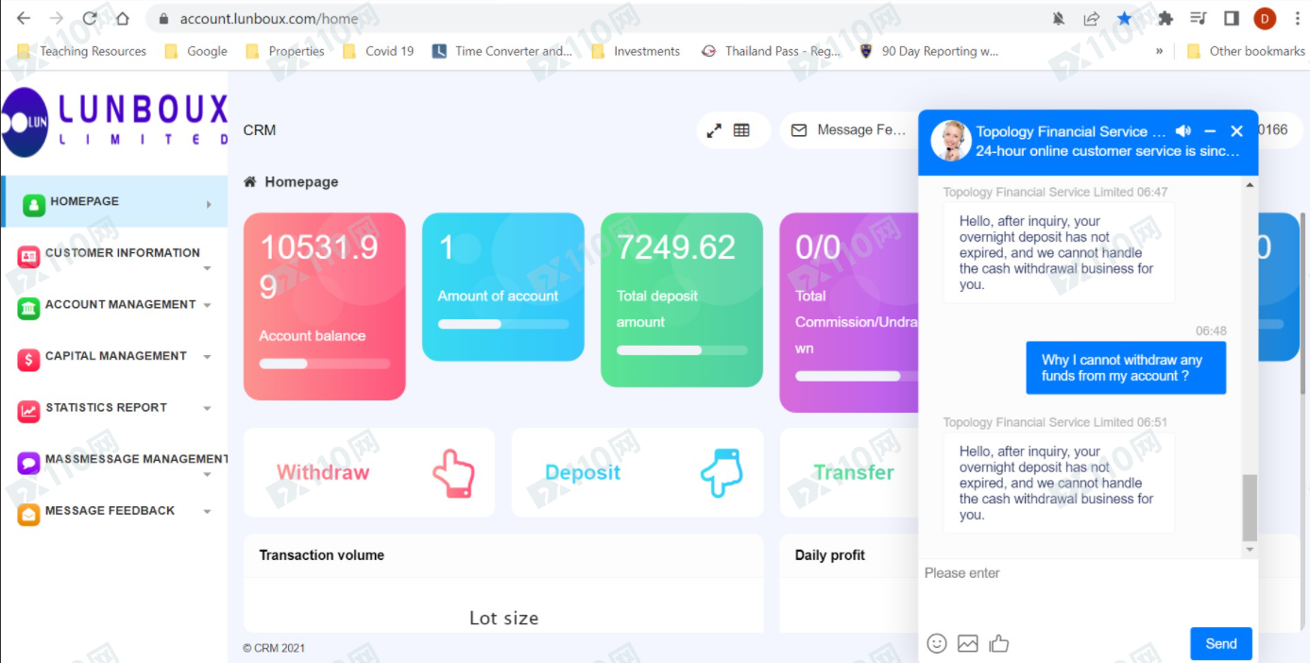Image resolution: width=1310 pixels, height=663 pixels.
Task: Click the MassMessage Management chat bubble icon
Action: pyautogui.click(x=29, y=463)
